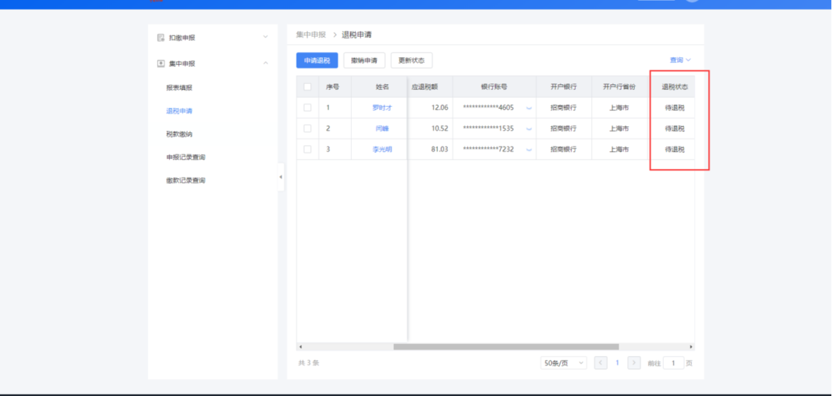This screenshot has height=396, width=832.
Task: Click the previous page arrow button
Action: point(600,363)
